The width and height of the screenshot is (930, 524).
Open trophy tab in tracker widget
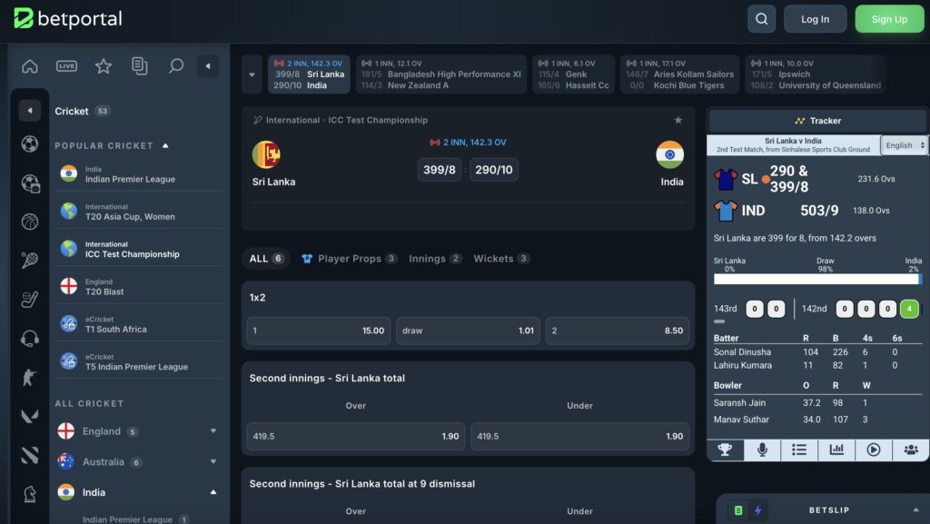(724, 450)
